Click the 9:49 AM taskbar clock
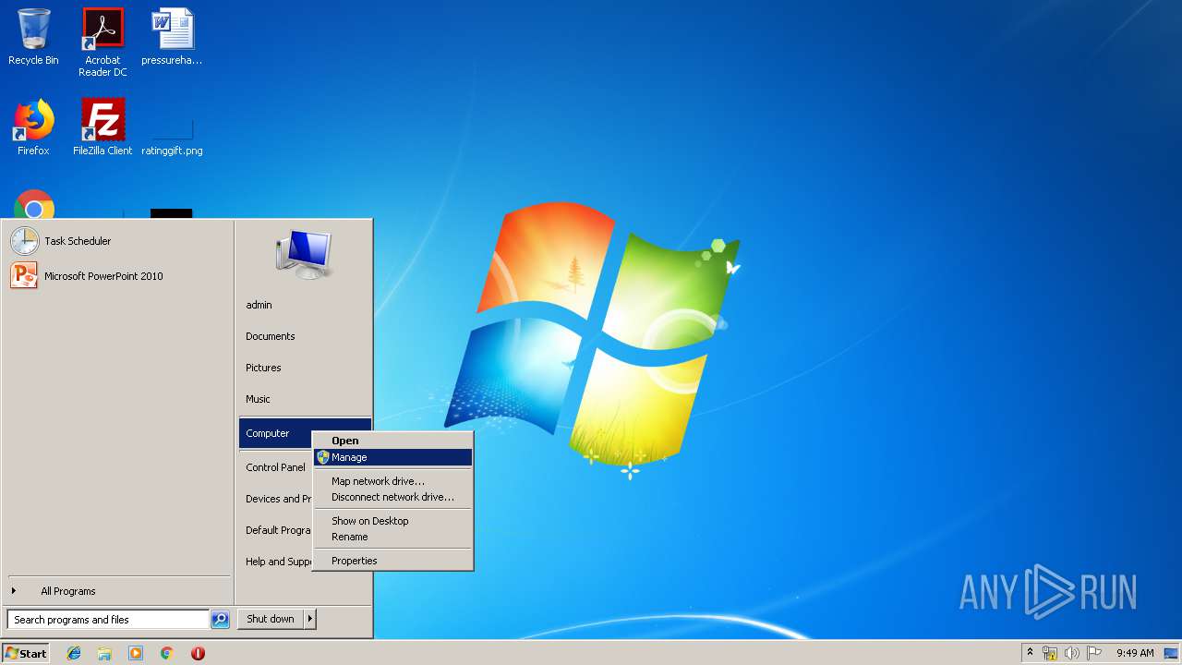This screenshot has width=1182, height=665. (x=1135, y=653)
